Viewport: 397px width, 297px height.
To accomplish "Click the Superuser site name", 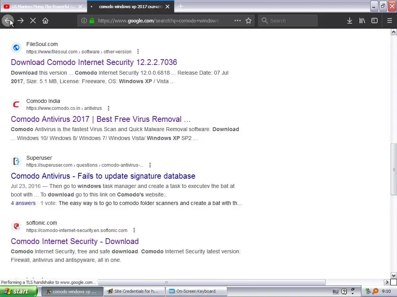I will click(x=39, y=158).
